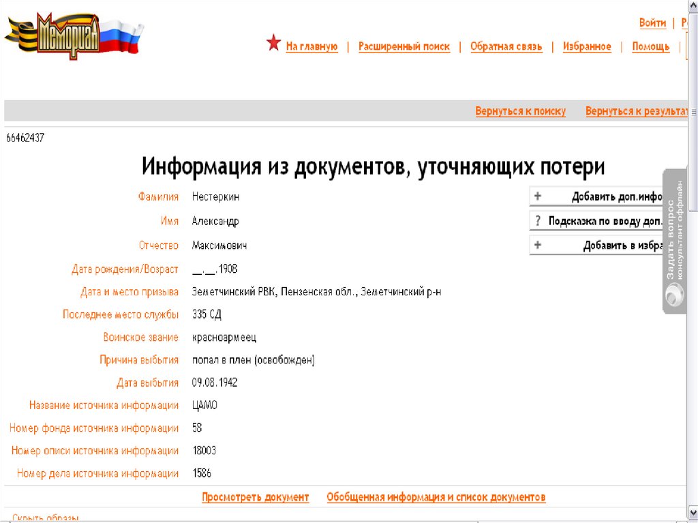Click the Мемориал site logo
This screenshot has width=698, height=523.
tap(74, 35)
